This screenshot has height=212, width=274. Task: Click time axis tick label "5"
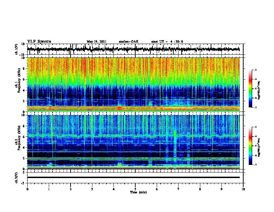coord(135,189)
